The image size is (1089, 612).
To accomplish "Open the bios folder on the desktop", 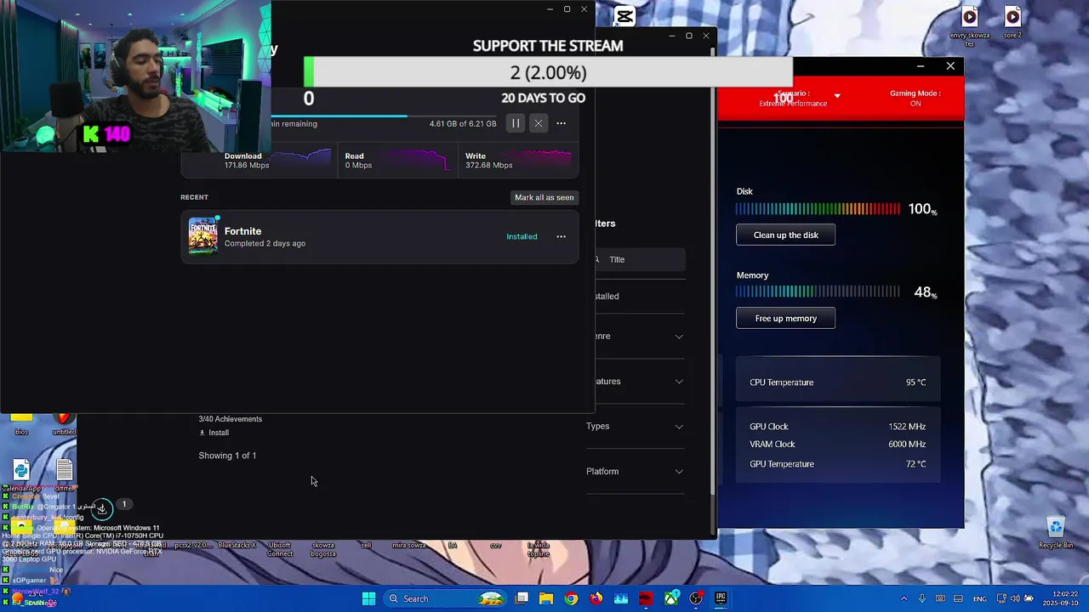I will 21,422.
